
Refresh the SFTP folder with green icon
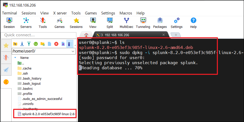[x=36, y=44]
